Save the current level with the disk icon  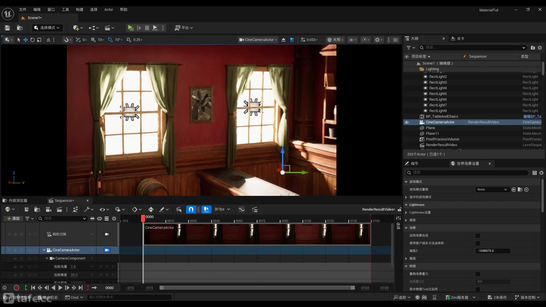coord(7,28)
